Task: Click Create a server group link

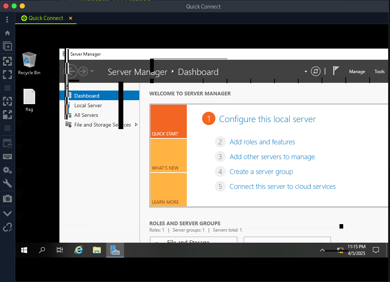Action: (x=261, y=172)
